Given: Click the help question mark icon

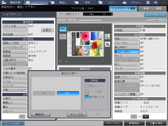Looking at the screenshot, I should point(164,2).
